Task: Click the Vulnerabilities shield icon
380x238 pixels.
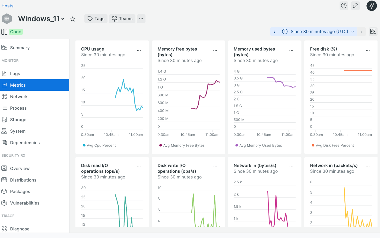Action: 4,203
